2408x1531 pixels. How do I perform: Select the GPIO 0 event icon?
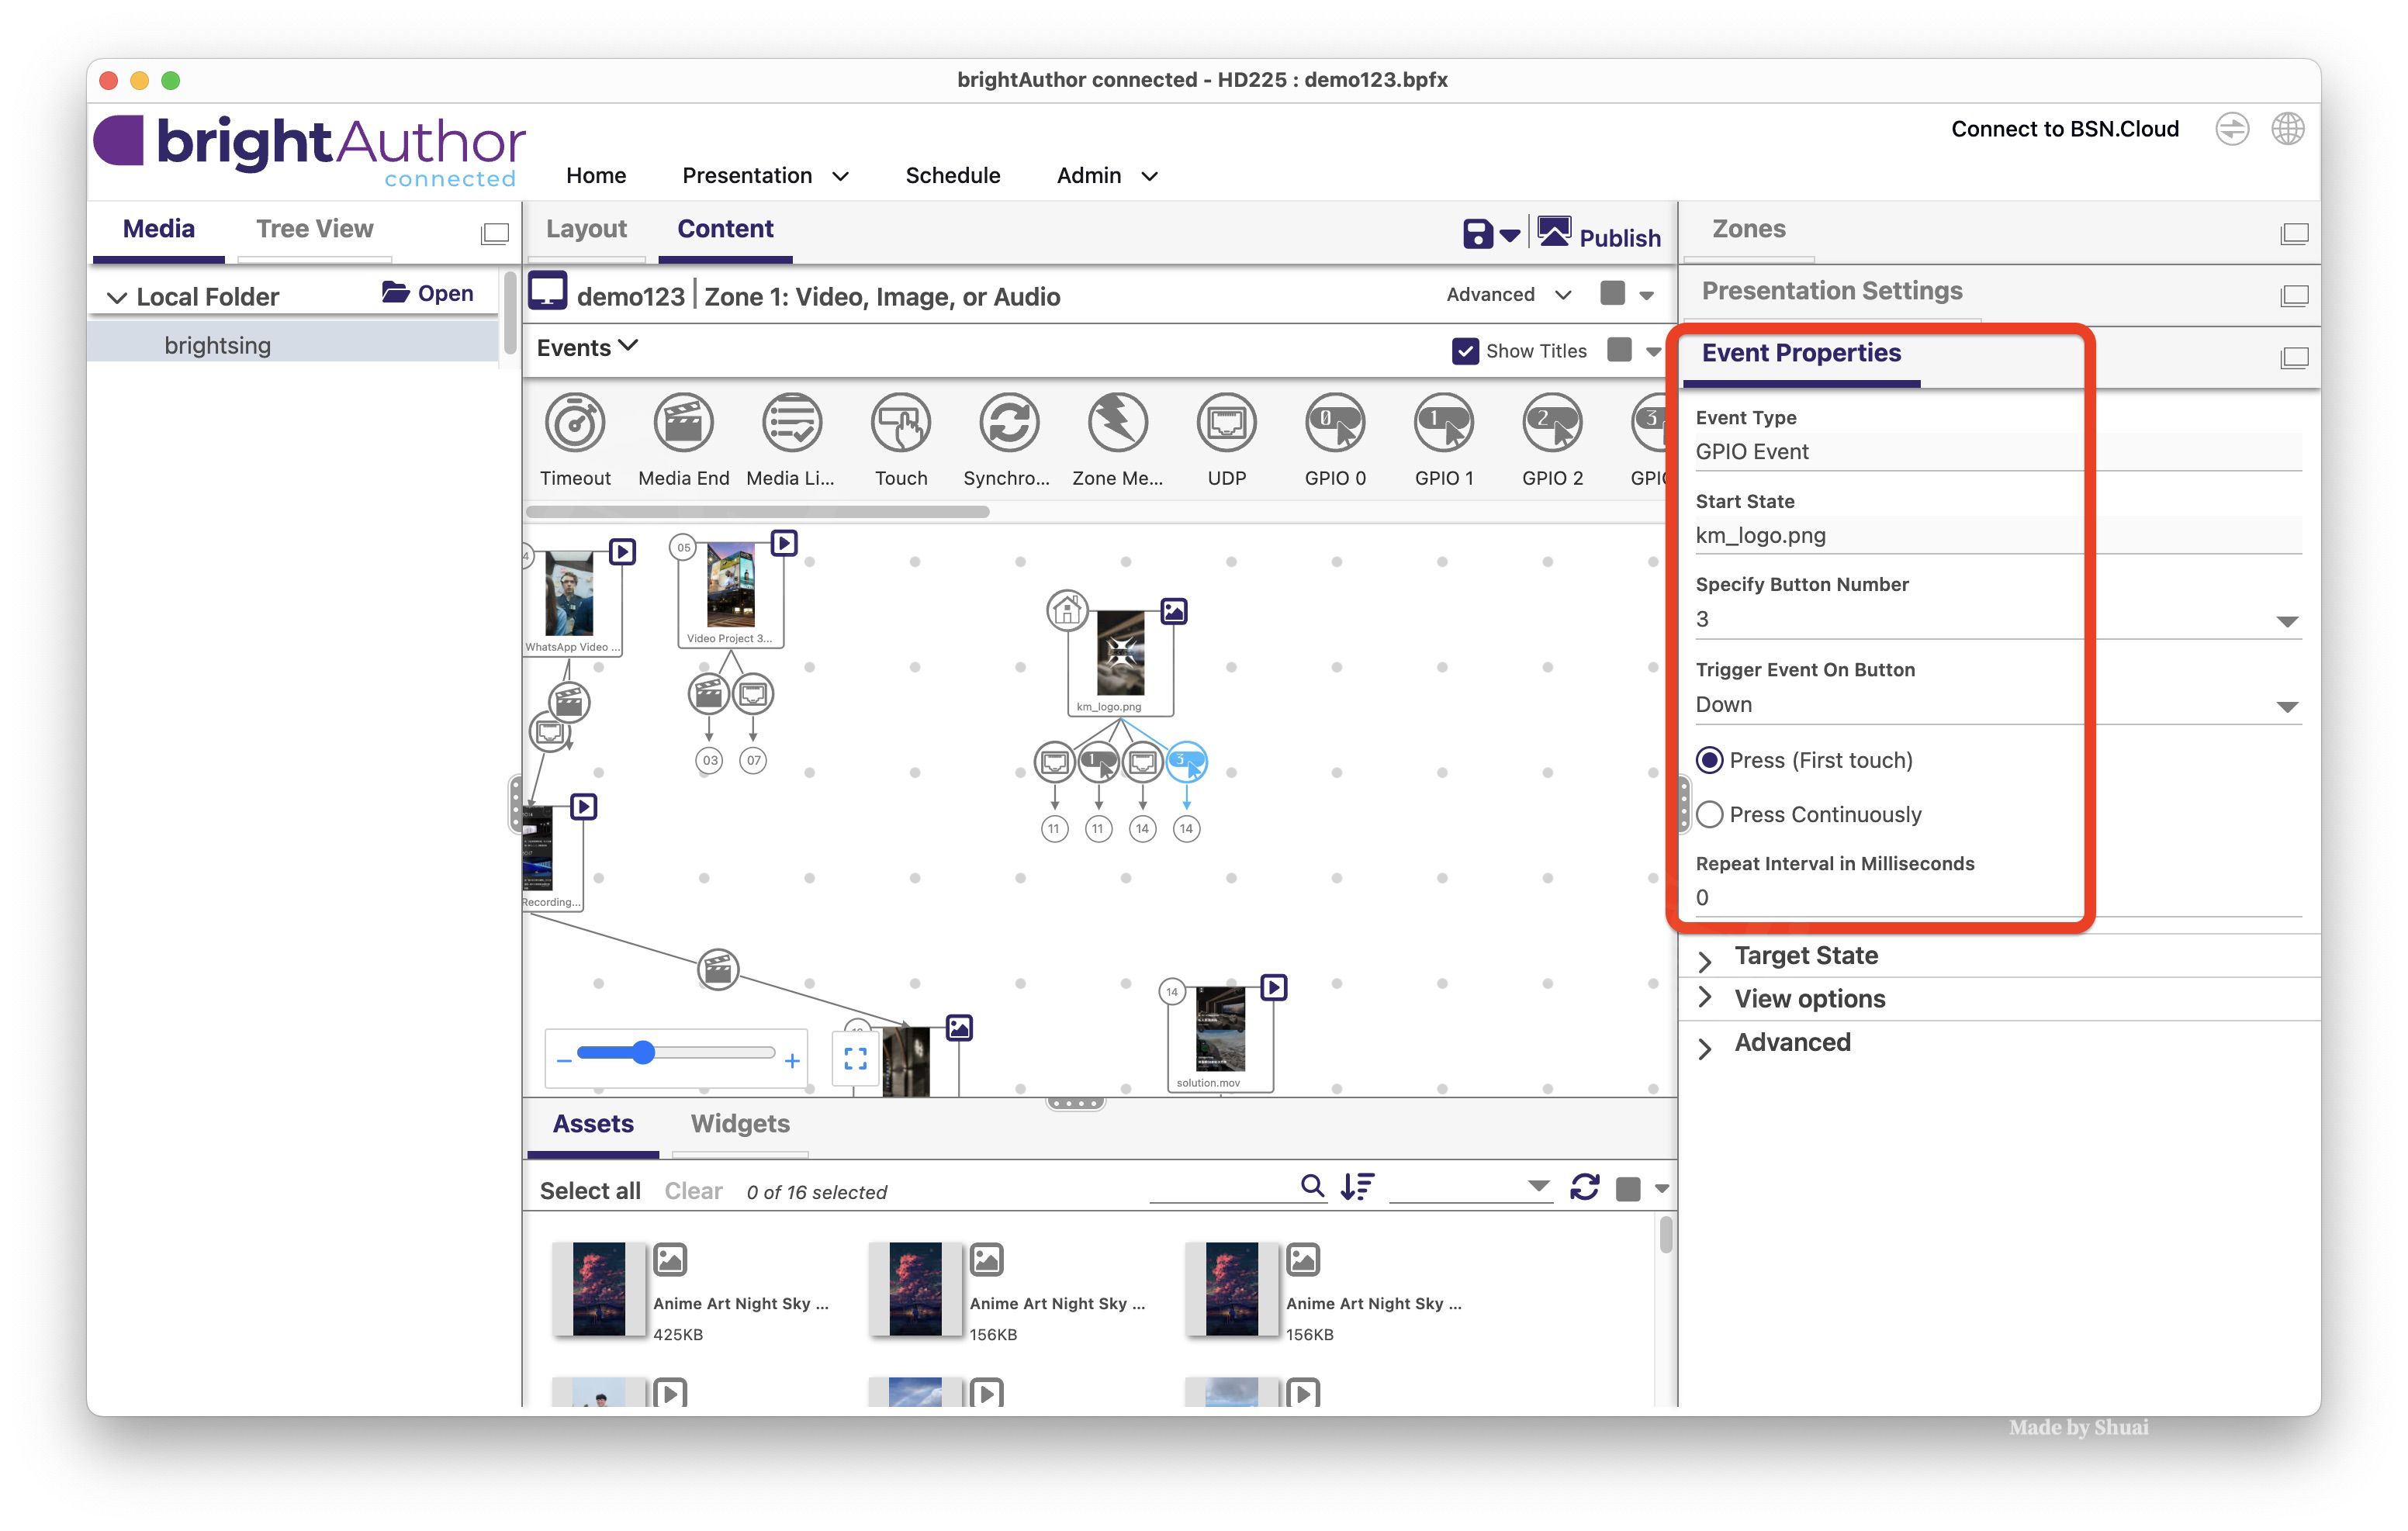point(1334,423)
